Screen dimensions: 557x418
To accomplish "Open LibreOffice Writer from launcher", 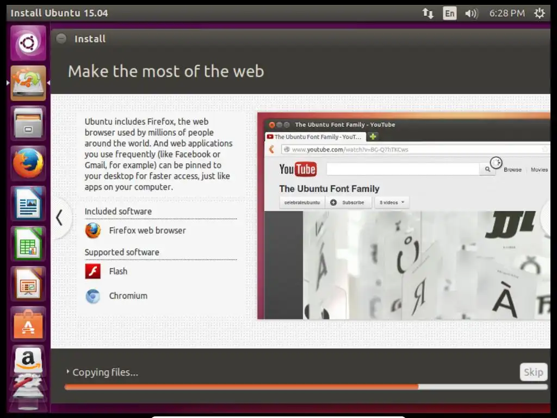I will click(28, 204).
